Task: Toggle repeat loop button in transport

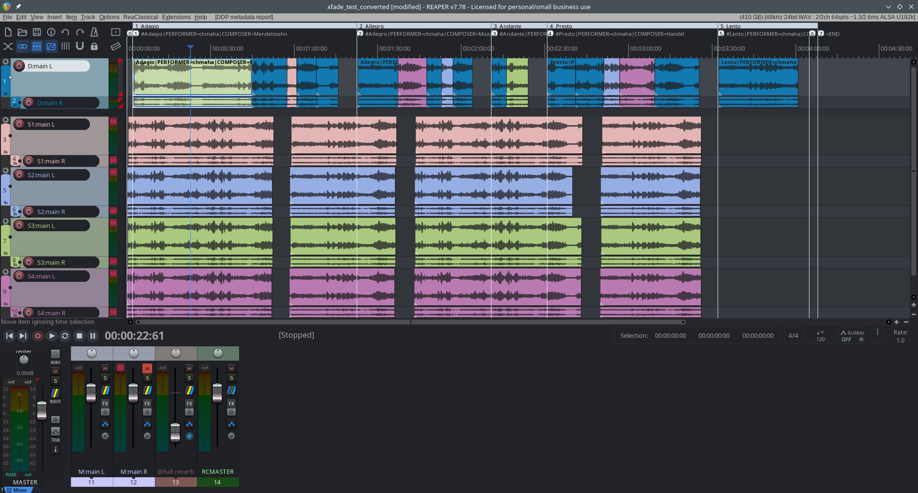Action: click(65, 336)
